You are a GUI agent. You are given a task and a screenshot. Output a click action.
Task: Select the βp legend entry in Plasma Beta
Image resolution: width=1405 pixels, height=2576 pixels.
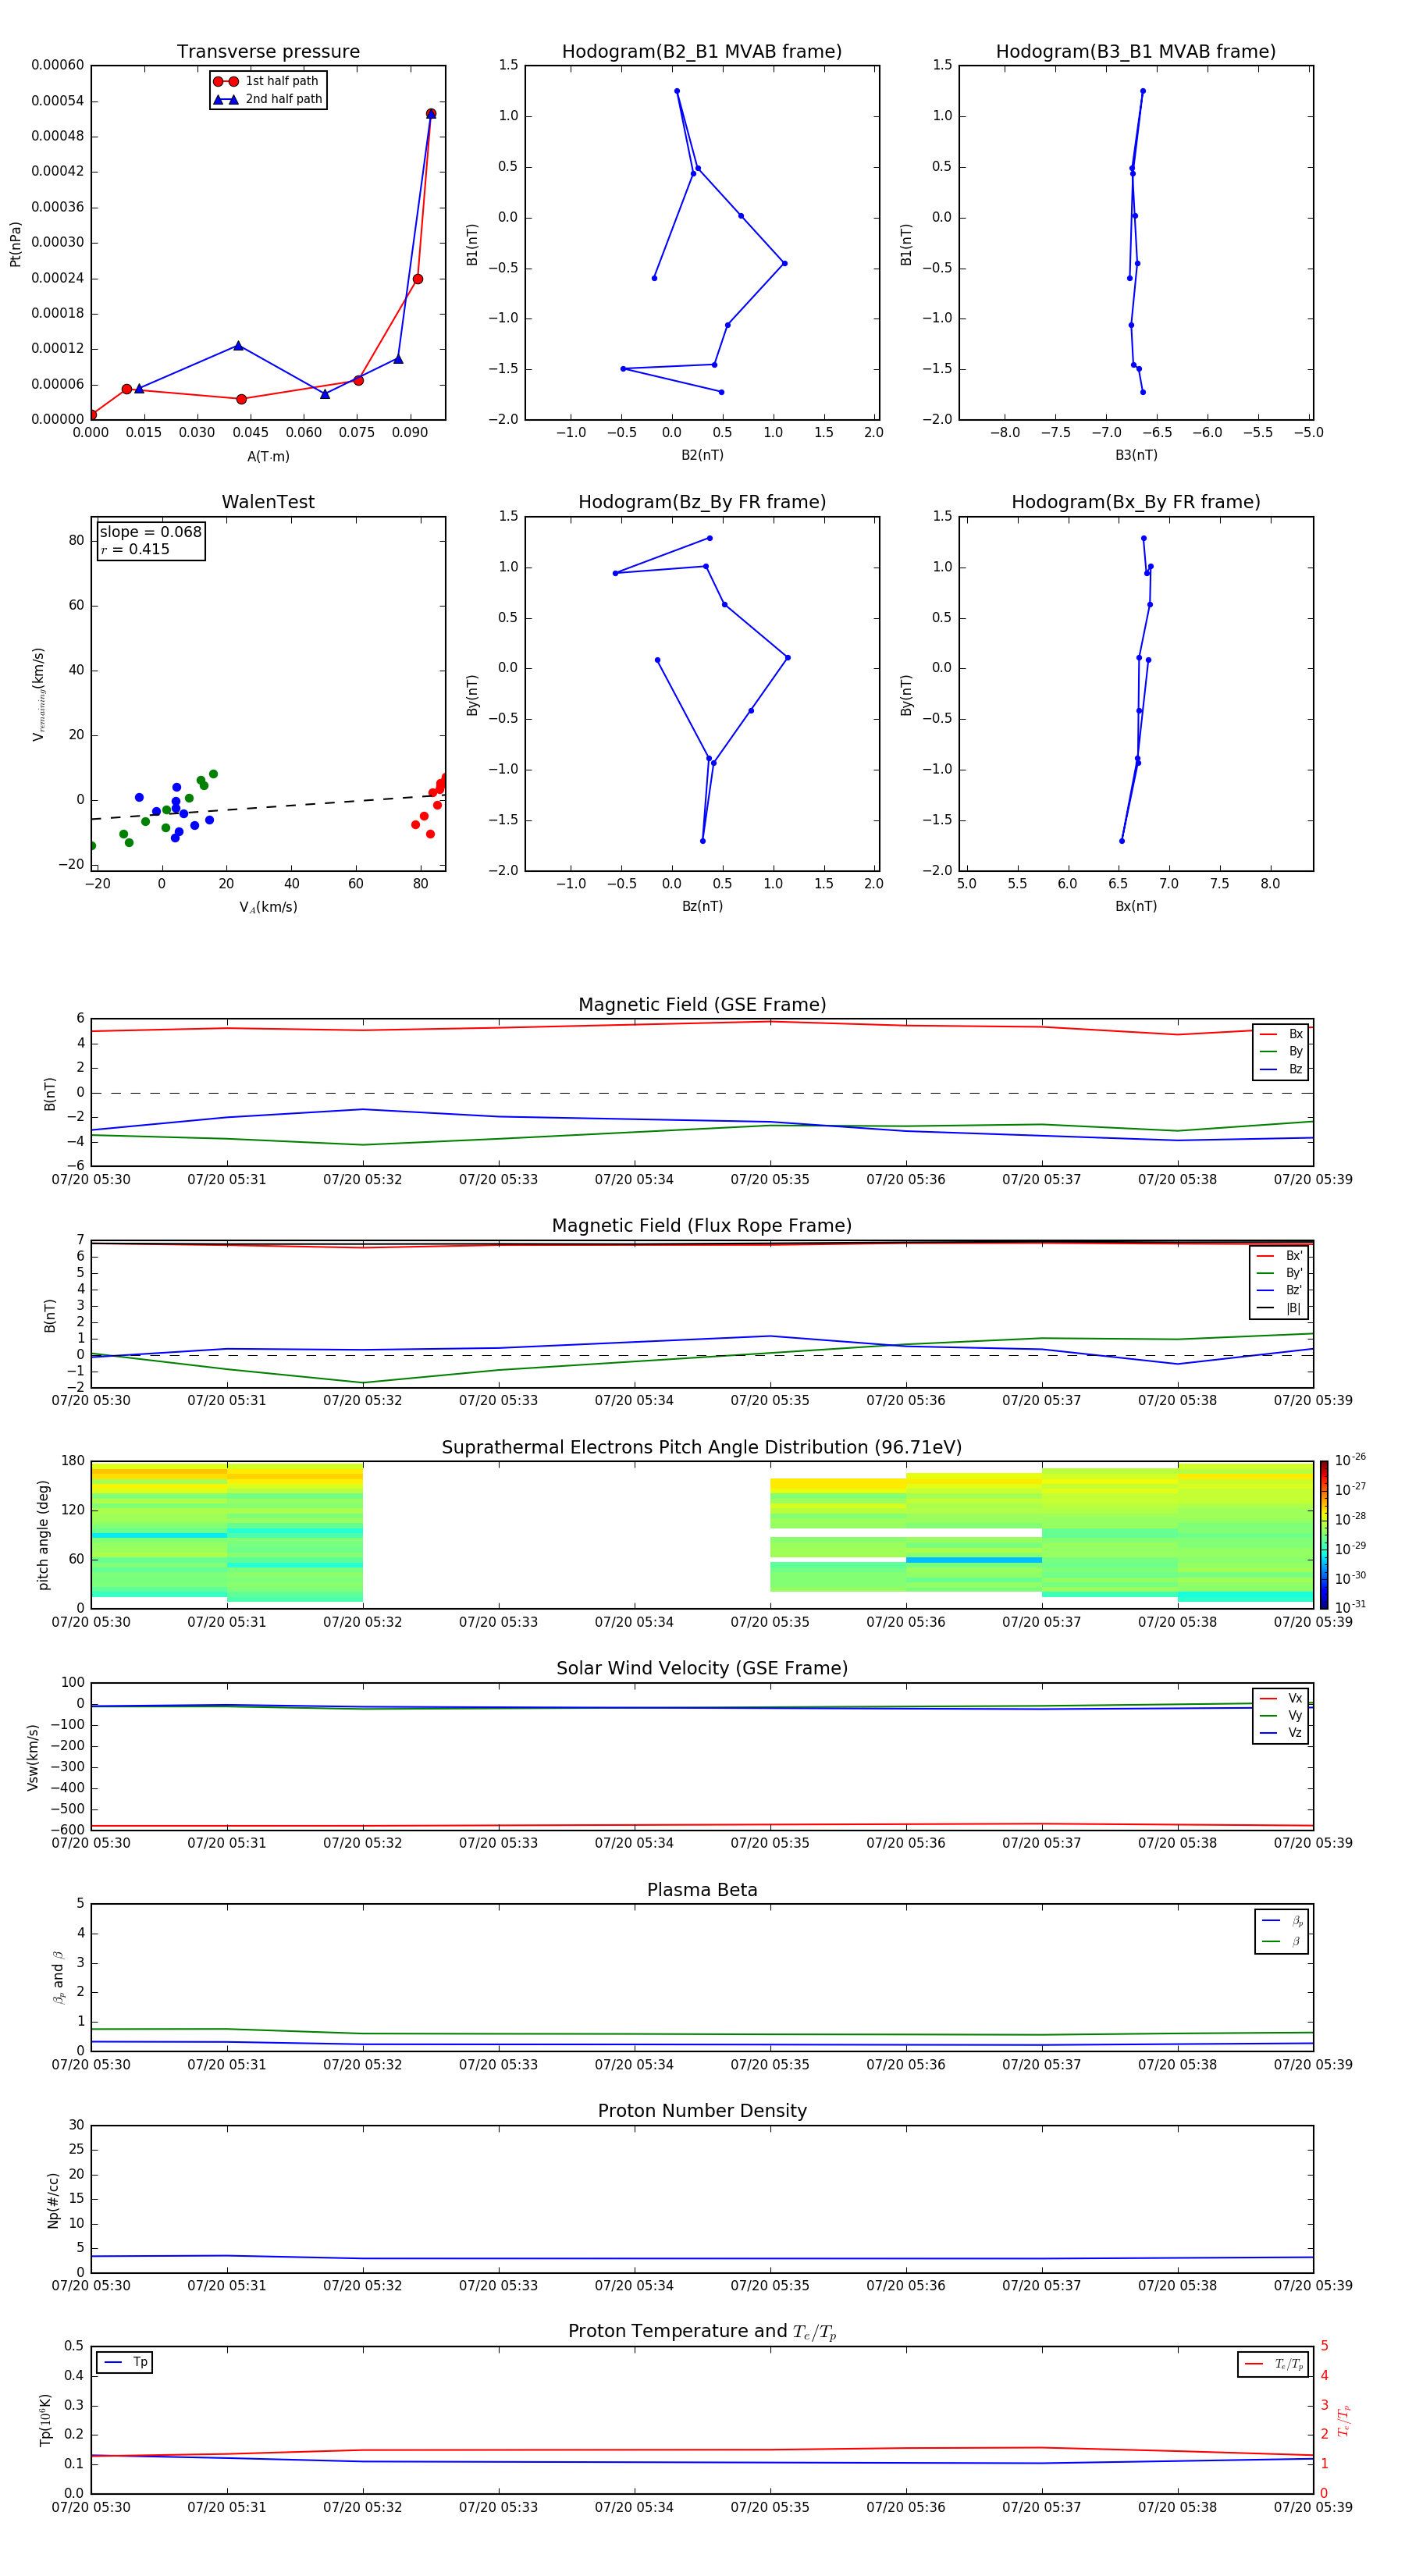[x=1282, y=1920]
